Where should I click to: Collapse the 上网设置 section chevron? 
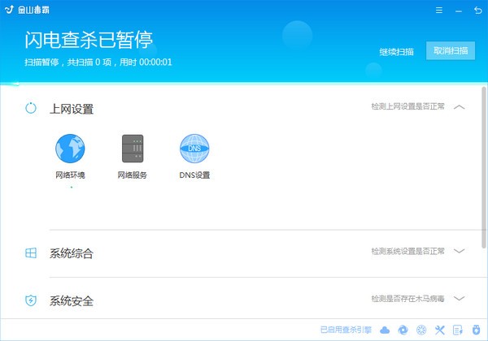pos(459,107)
